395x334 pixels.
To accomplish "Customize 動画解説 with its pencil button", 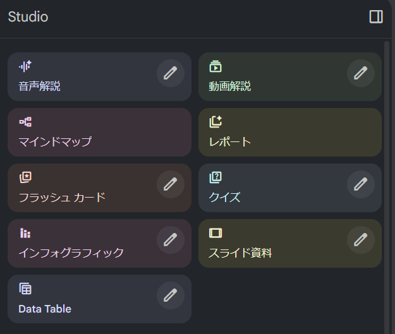I will click(361, 73).
